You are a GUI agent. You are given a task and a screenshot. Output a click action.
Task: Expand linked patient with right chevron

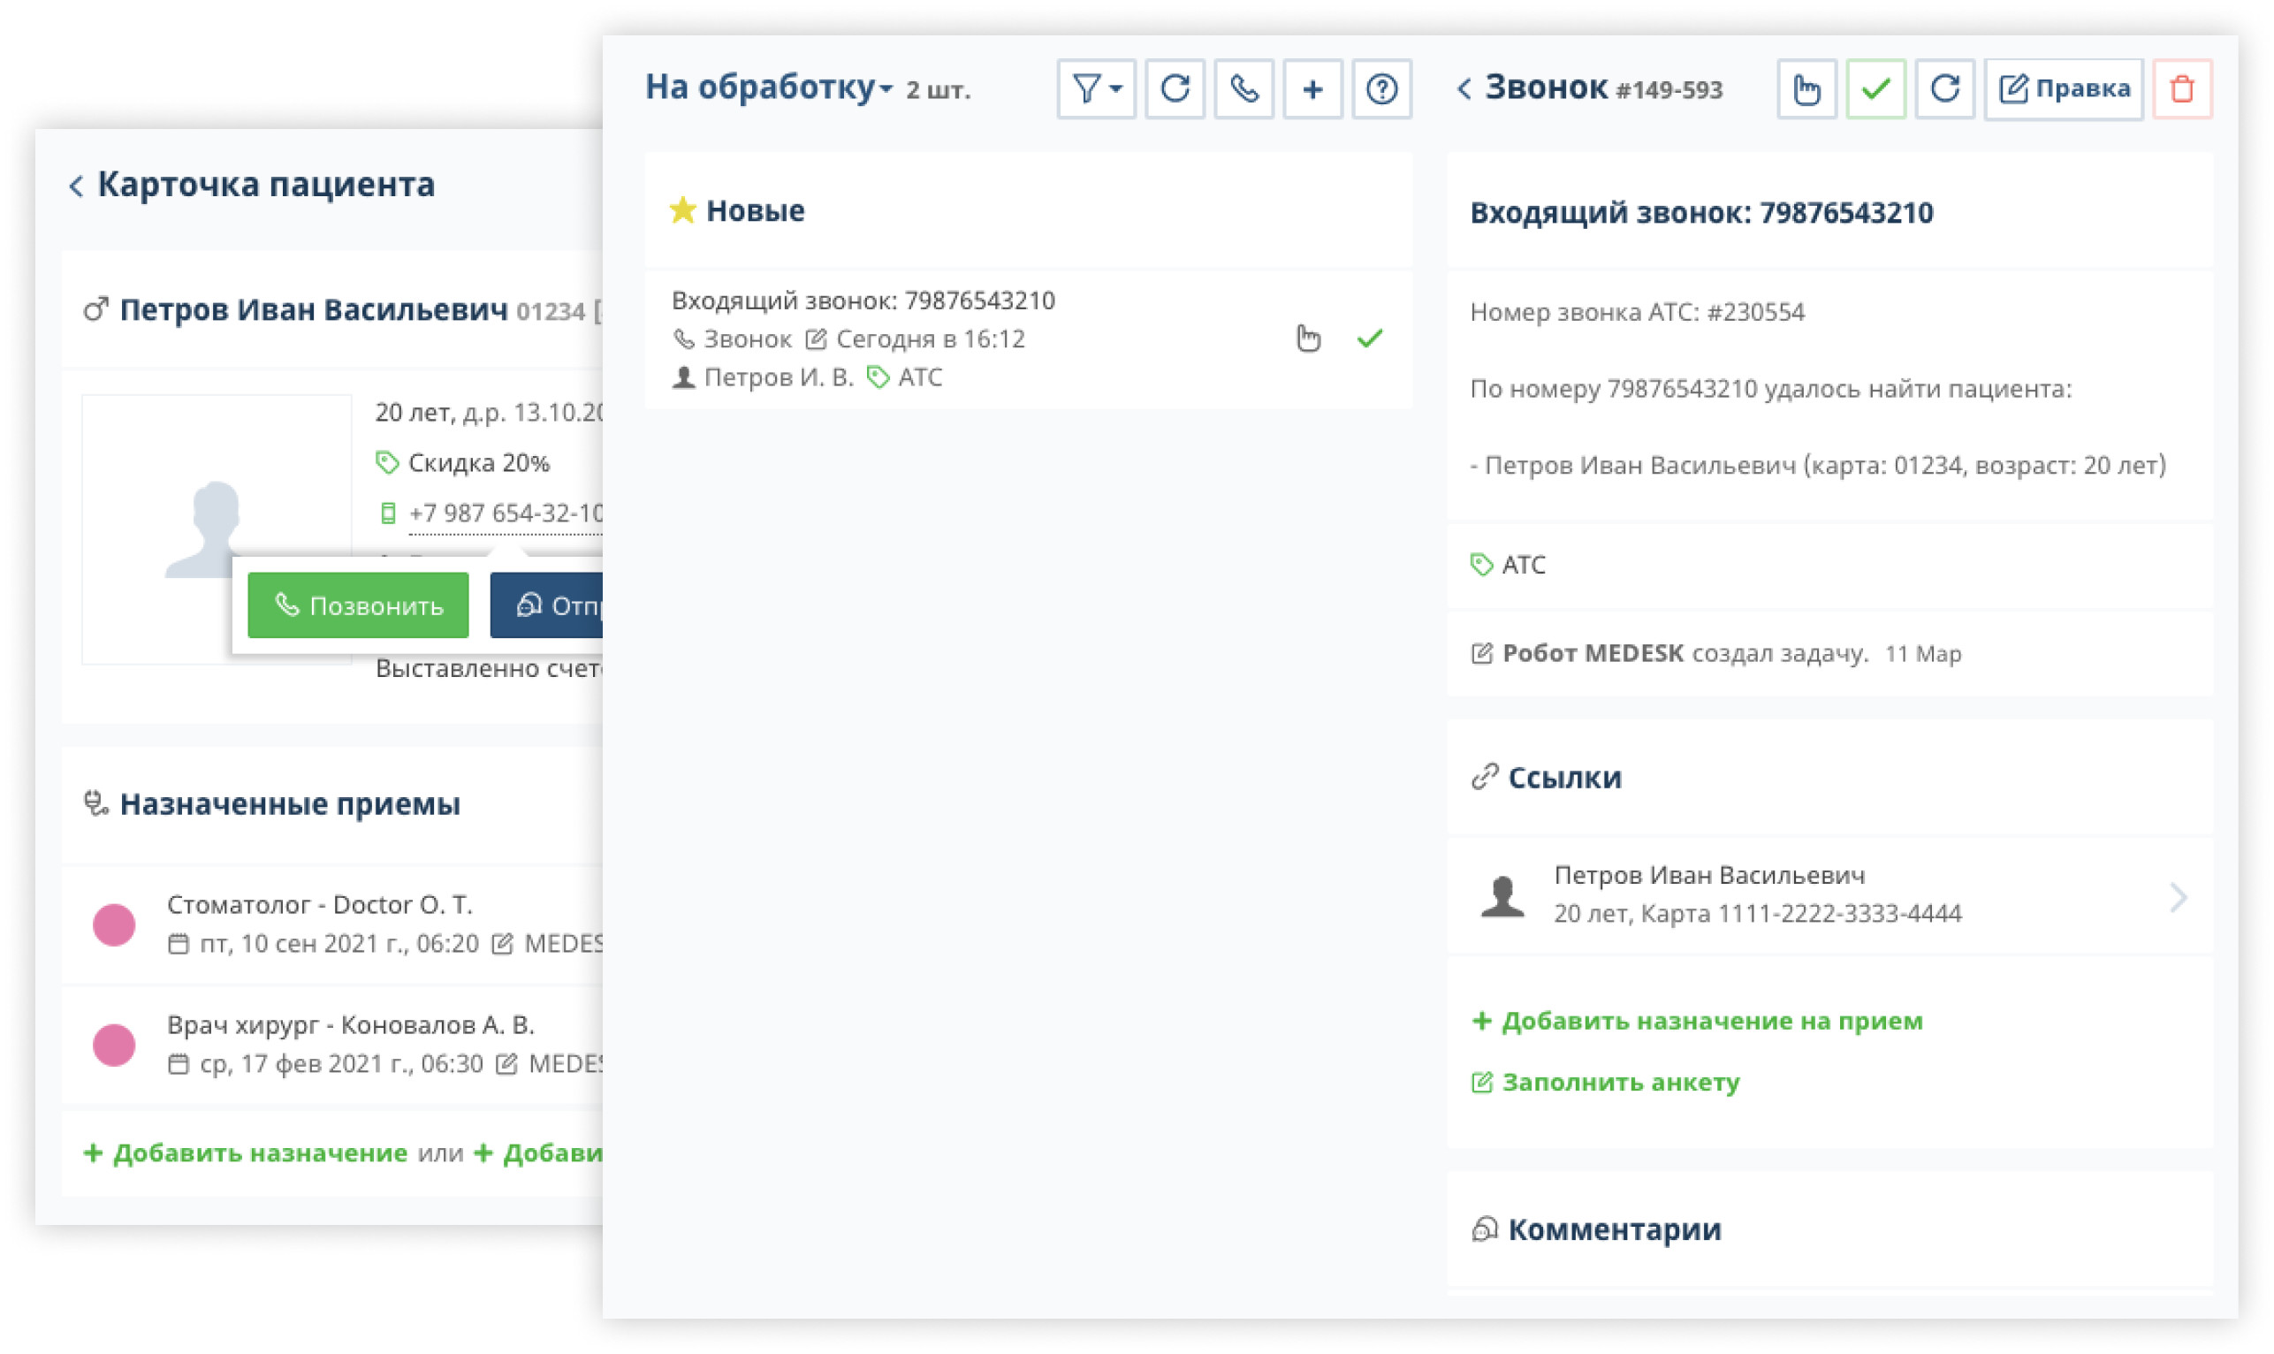tap(2179, 897)
